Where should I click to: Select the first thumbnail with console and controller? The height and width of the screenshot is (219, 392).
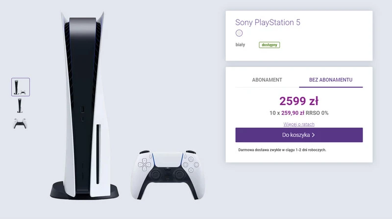(x=21, y=87)
